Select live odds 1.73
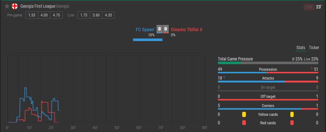Screen dimensions: 326x132 [83, 15]
